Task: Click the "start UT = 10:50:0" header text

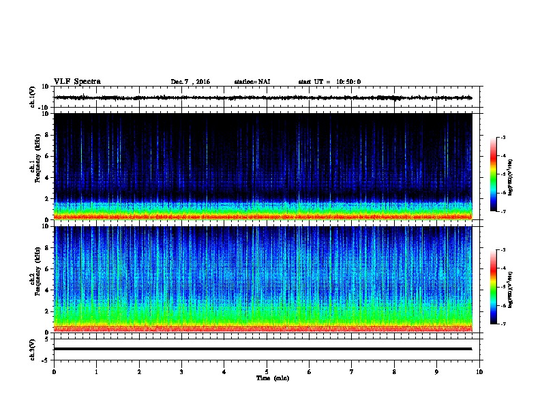Action: [x=329, y=82]
